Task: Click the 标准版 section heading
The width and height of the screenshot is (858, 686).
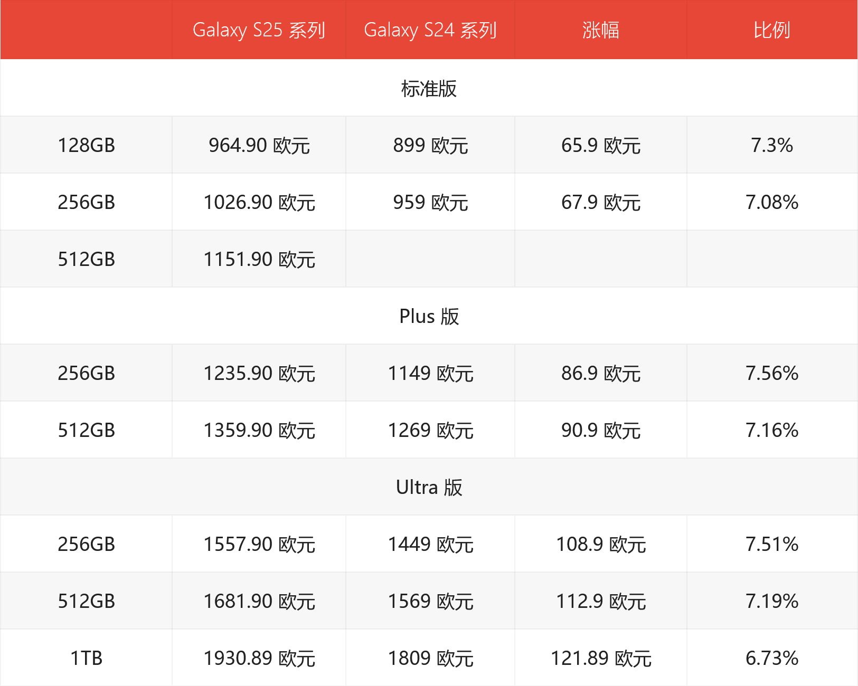Action: [429, 89]
